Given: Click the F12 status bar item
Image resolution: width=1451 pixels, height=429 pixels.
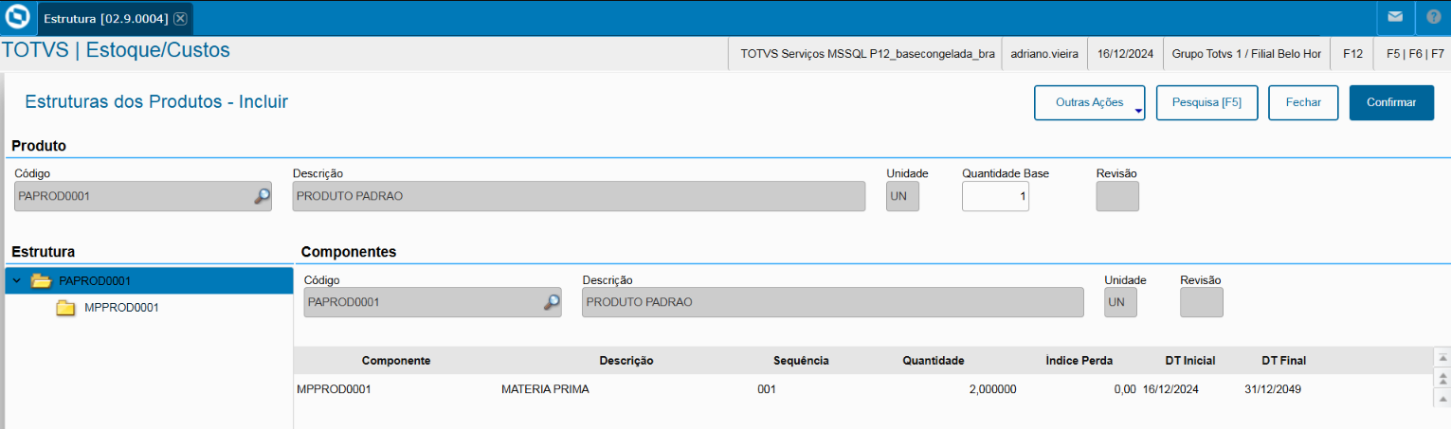Looking at the screenshot, I should click(1352, 54).
